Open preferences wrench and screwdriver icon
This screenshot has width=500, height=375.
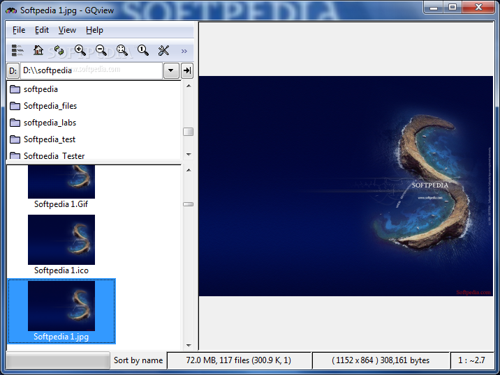click(163, 50)
